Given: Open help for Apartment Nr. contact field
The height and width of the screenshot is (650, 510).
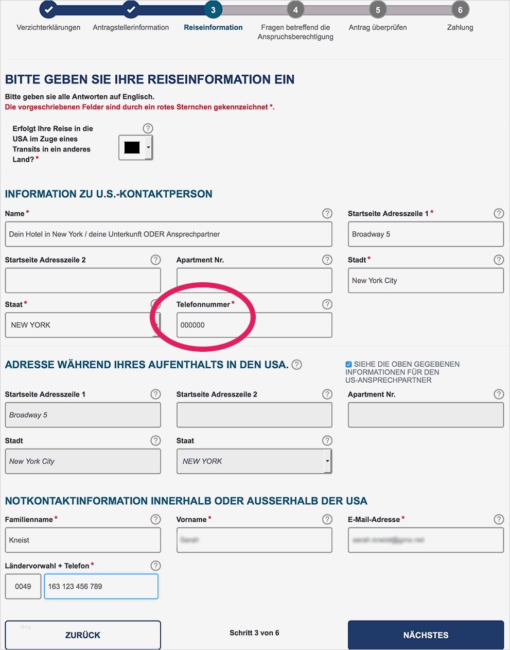Looking at the screenshot, I should click(327, 260).
